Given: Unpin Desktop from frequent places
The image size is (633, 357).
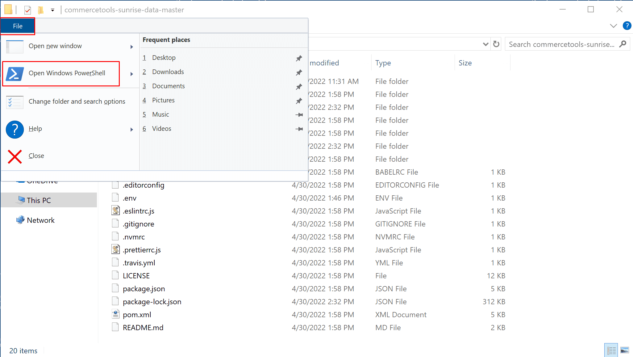Looking at the screenshot, I should pyautogui.click(x=299, y=58).
